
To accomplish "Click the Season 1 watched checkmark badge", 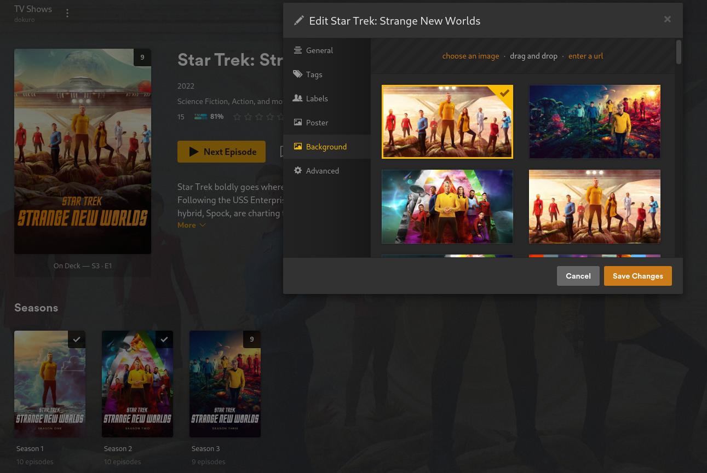I will [77, 339].
